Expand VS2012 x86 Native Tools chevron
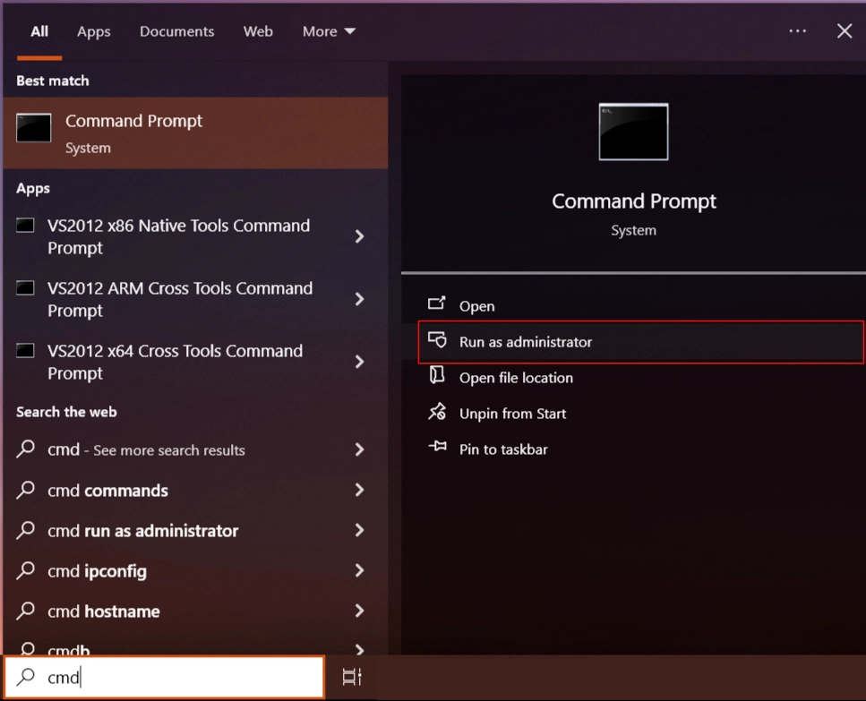 359,236
